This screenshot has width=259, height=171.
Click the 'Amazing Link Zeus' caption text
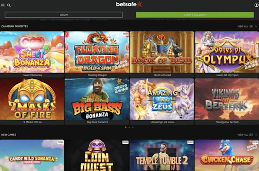point(162,122)
